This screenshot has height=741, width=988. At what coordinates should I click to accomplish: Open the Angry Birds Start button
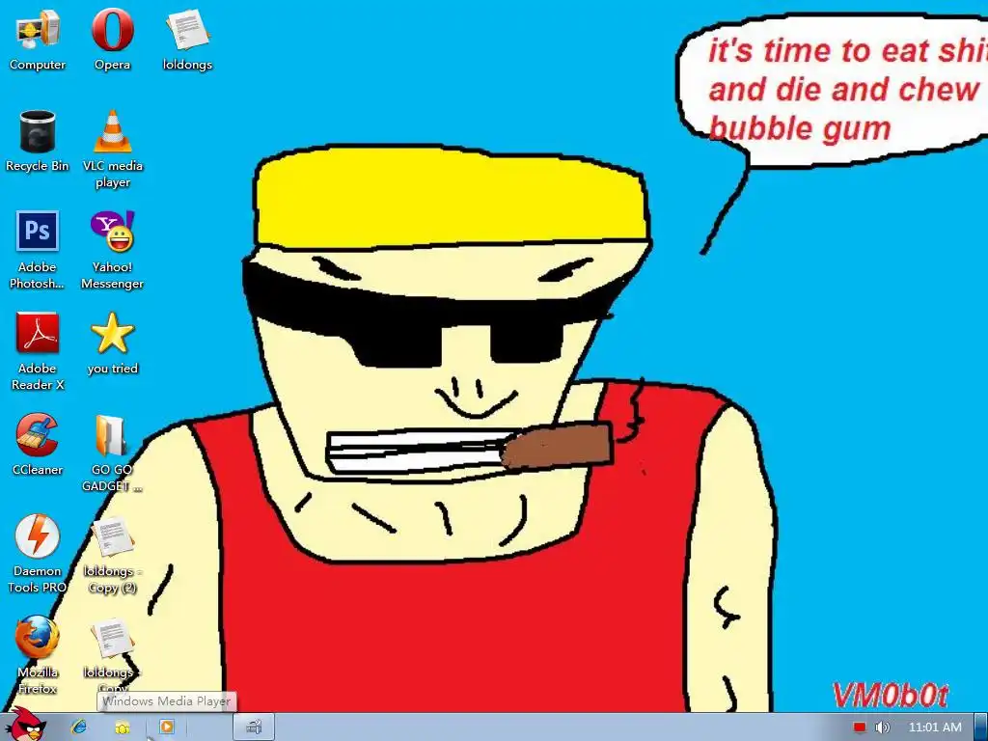pyautogui.click(x=25, y=725)
